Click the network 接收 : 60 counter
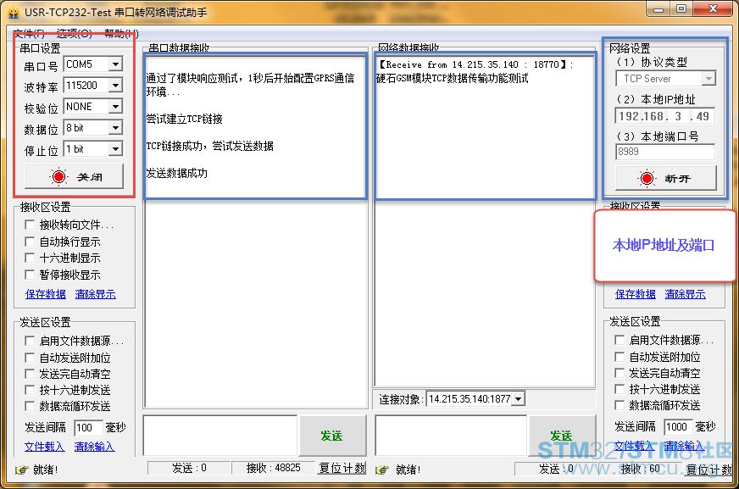Screen dimensions: 739x489 coord(641,469)
